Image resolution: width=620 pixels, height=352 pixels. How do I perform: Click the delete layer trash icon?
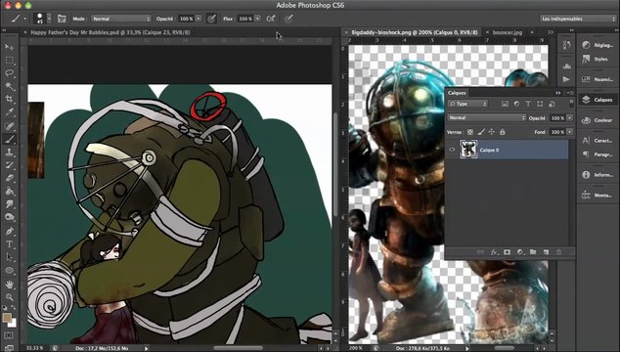(558, 252)
